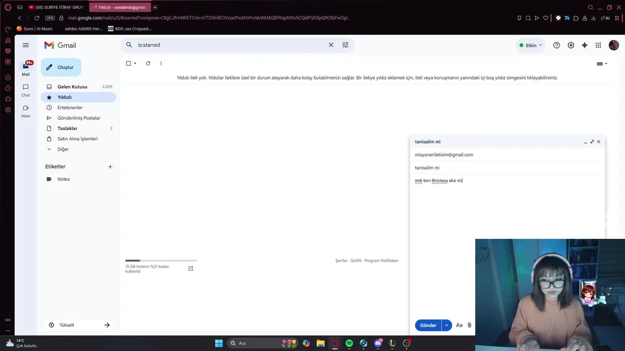This screenshot has height=351, width=625.
Task: Toggle the VPN badge in address bar
Action: tap(50, 18)
